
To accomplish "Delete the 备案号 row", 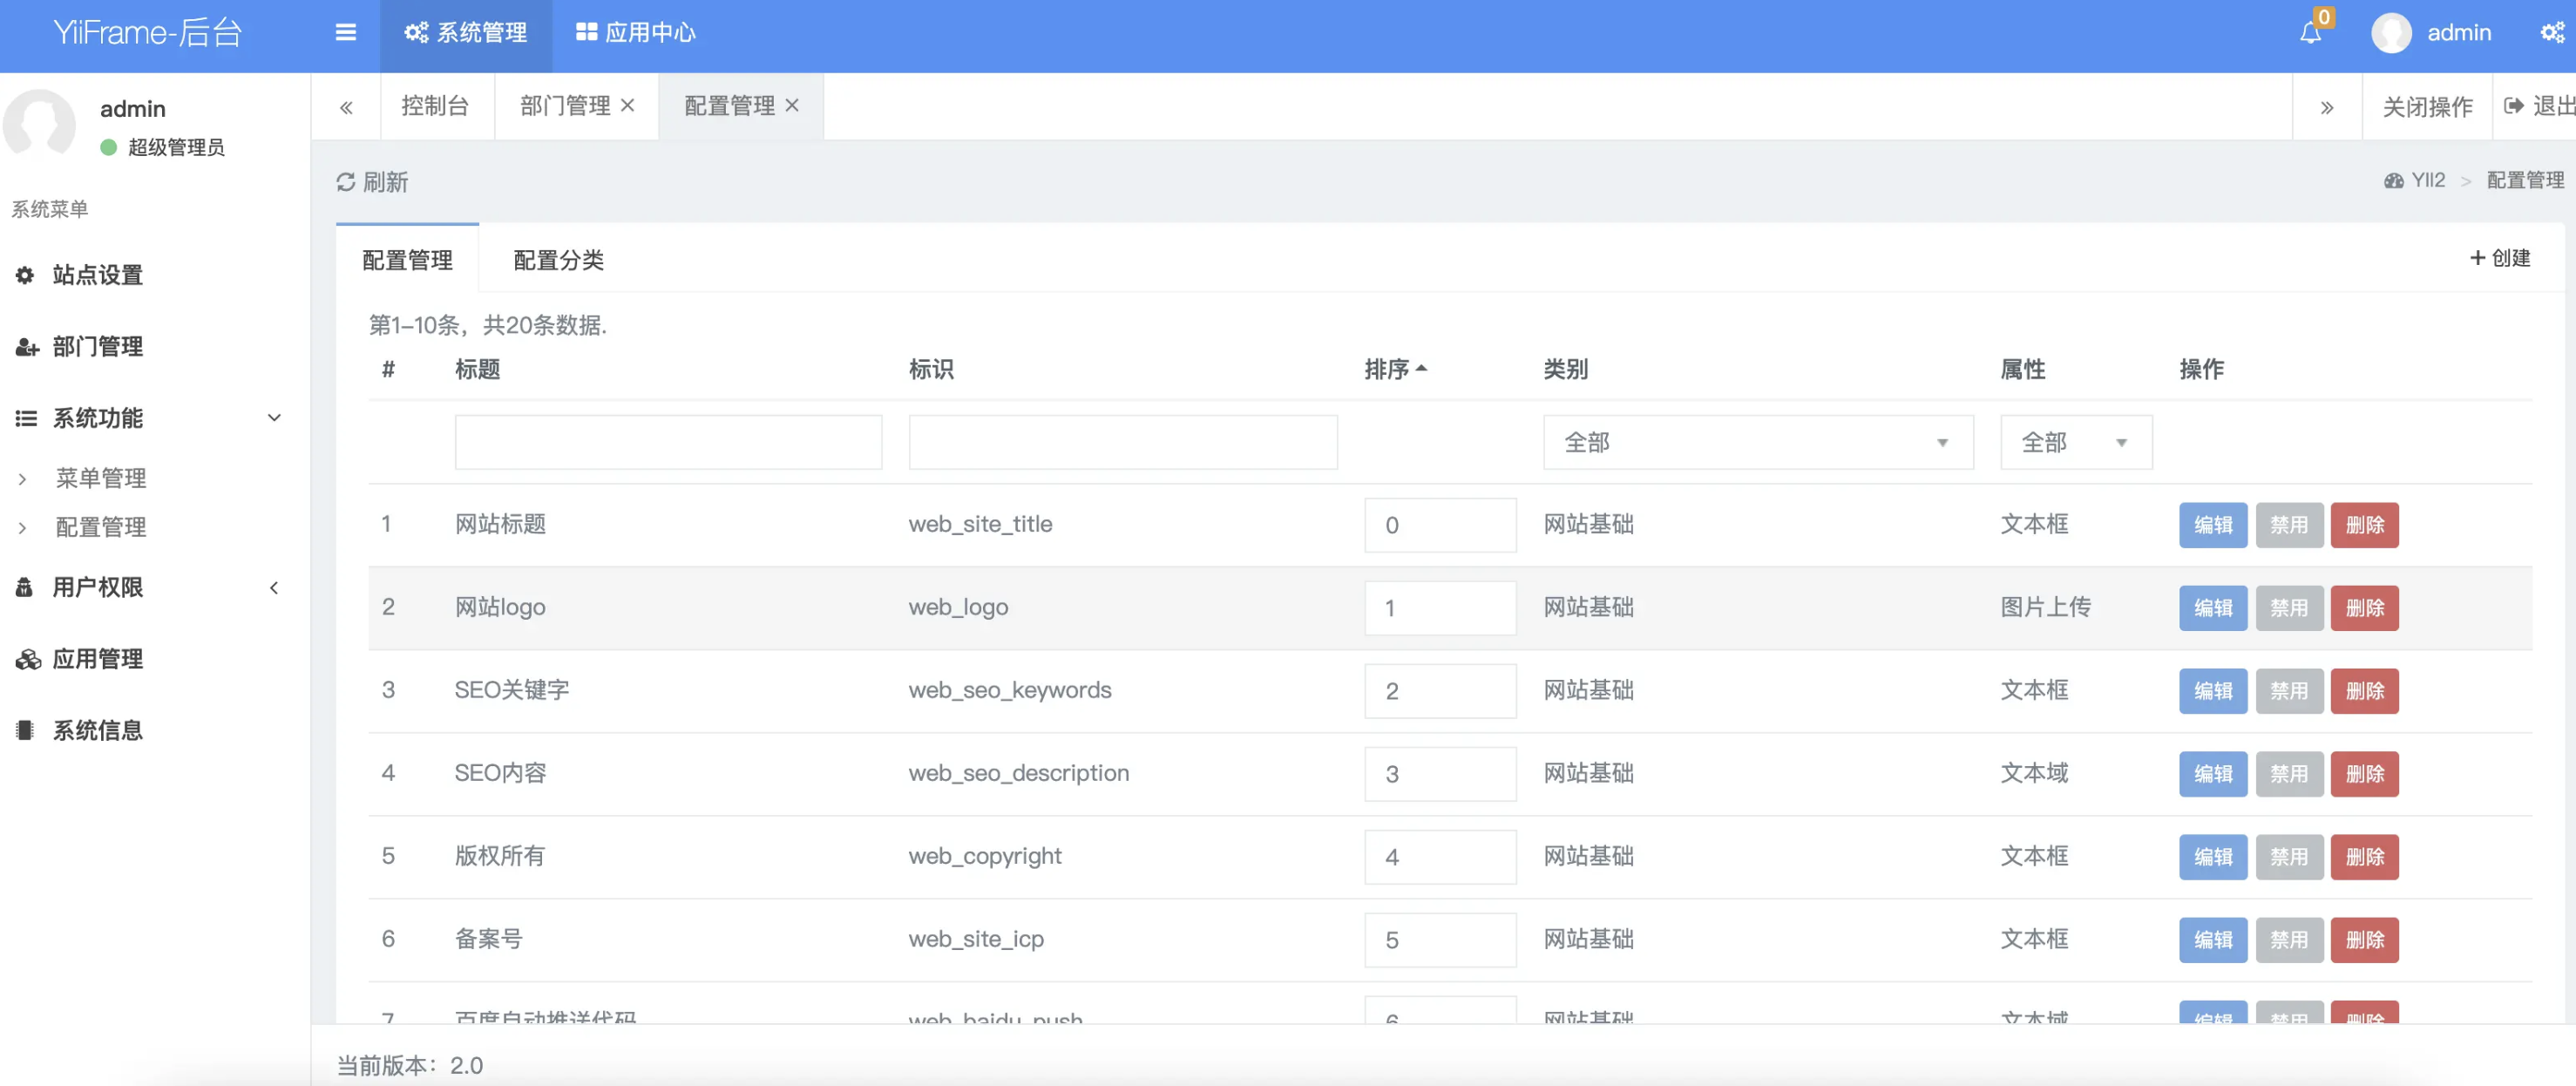I will click(2365, 940).
